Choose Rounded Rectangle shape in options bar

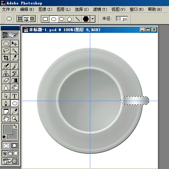(x=54, y=19)
